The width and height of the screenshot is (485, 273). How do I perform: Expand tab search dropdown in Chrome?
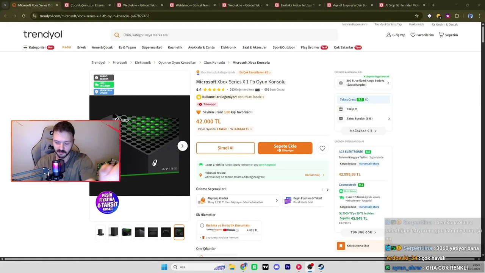(5, 5)
